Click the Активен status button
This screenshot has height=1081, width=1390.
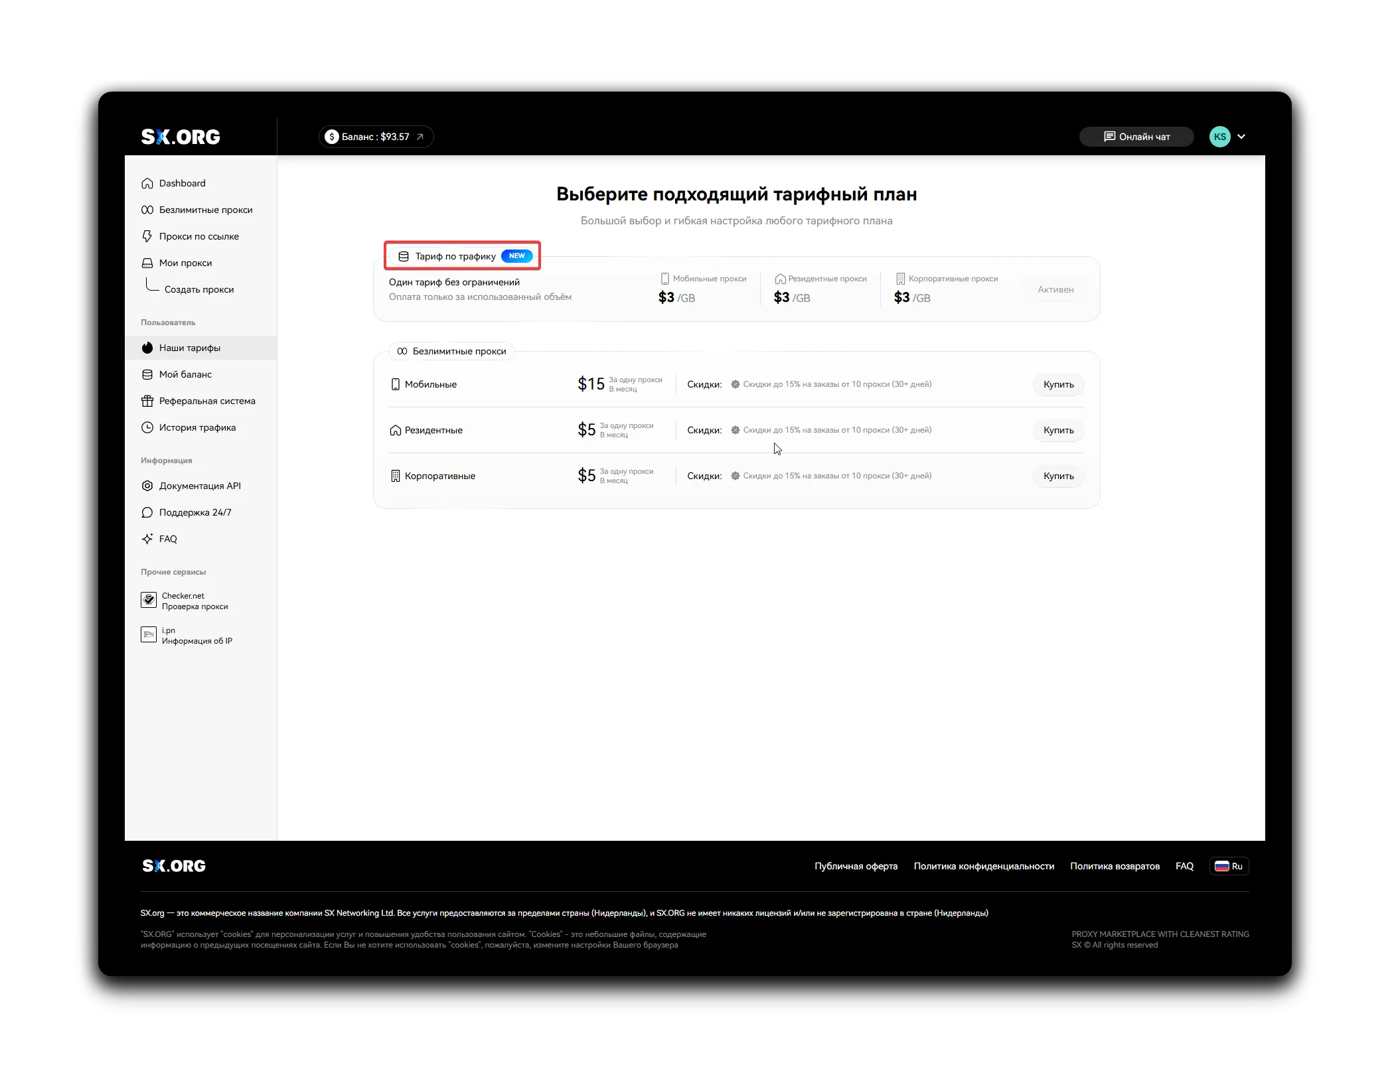[1055, 289]
